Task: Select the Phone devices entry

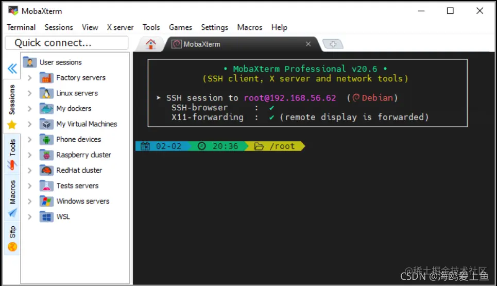Action: click(x=79, y=140)
